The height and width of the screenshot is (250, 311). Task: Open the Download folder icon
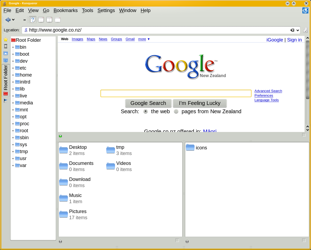(x=63, y=182)
